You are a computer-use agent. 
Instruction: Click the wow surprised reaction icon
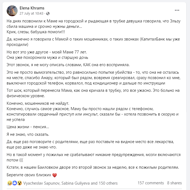[19, 183]
